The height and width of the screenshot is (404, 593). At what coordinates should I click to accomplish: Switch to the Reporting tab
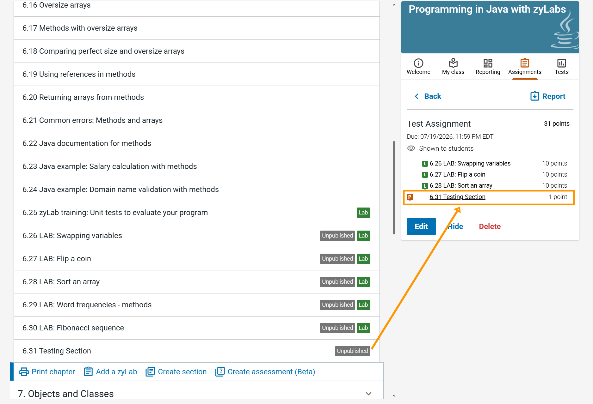point(488,67)
